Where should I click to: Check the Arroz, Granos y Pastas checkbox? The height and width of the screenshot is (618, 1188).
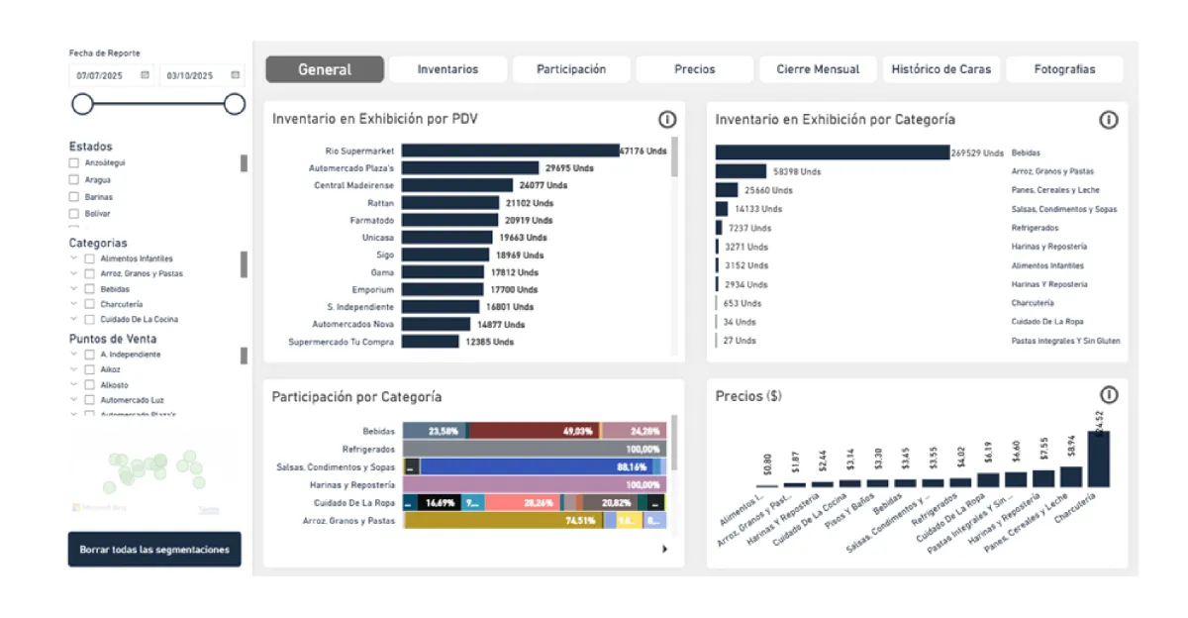pyautogui.click(x=90, y=274)
